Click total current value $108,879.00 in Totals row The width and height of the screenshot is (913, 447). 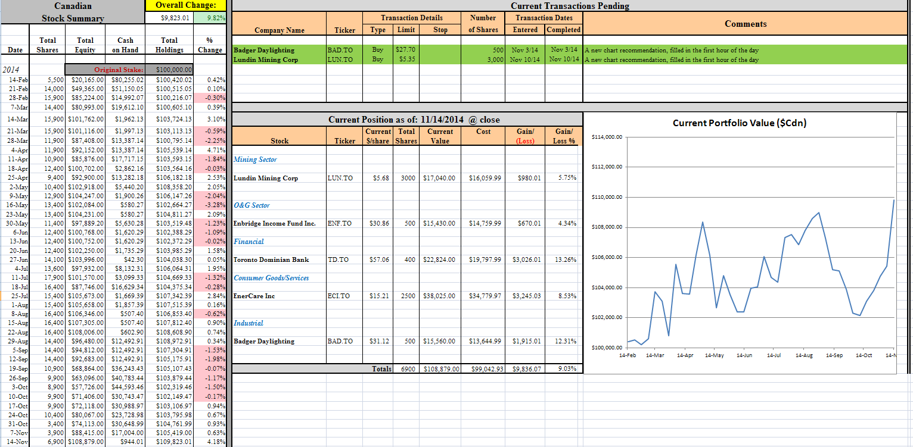[x=439, y=369]
